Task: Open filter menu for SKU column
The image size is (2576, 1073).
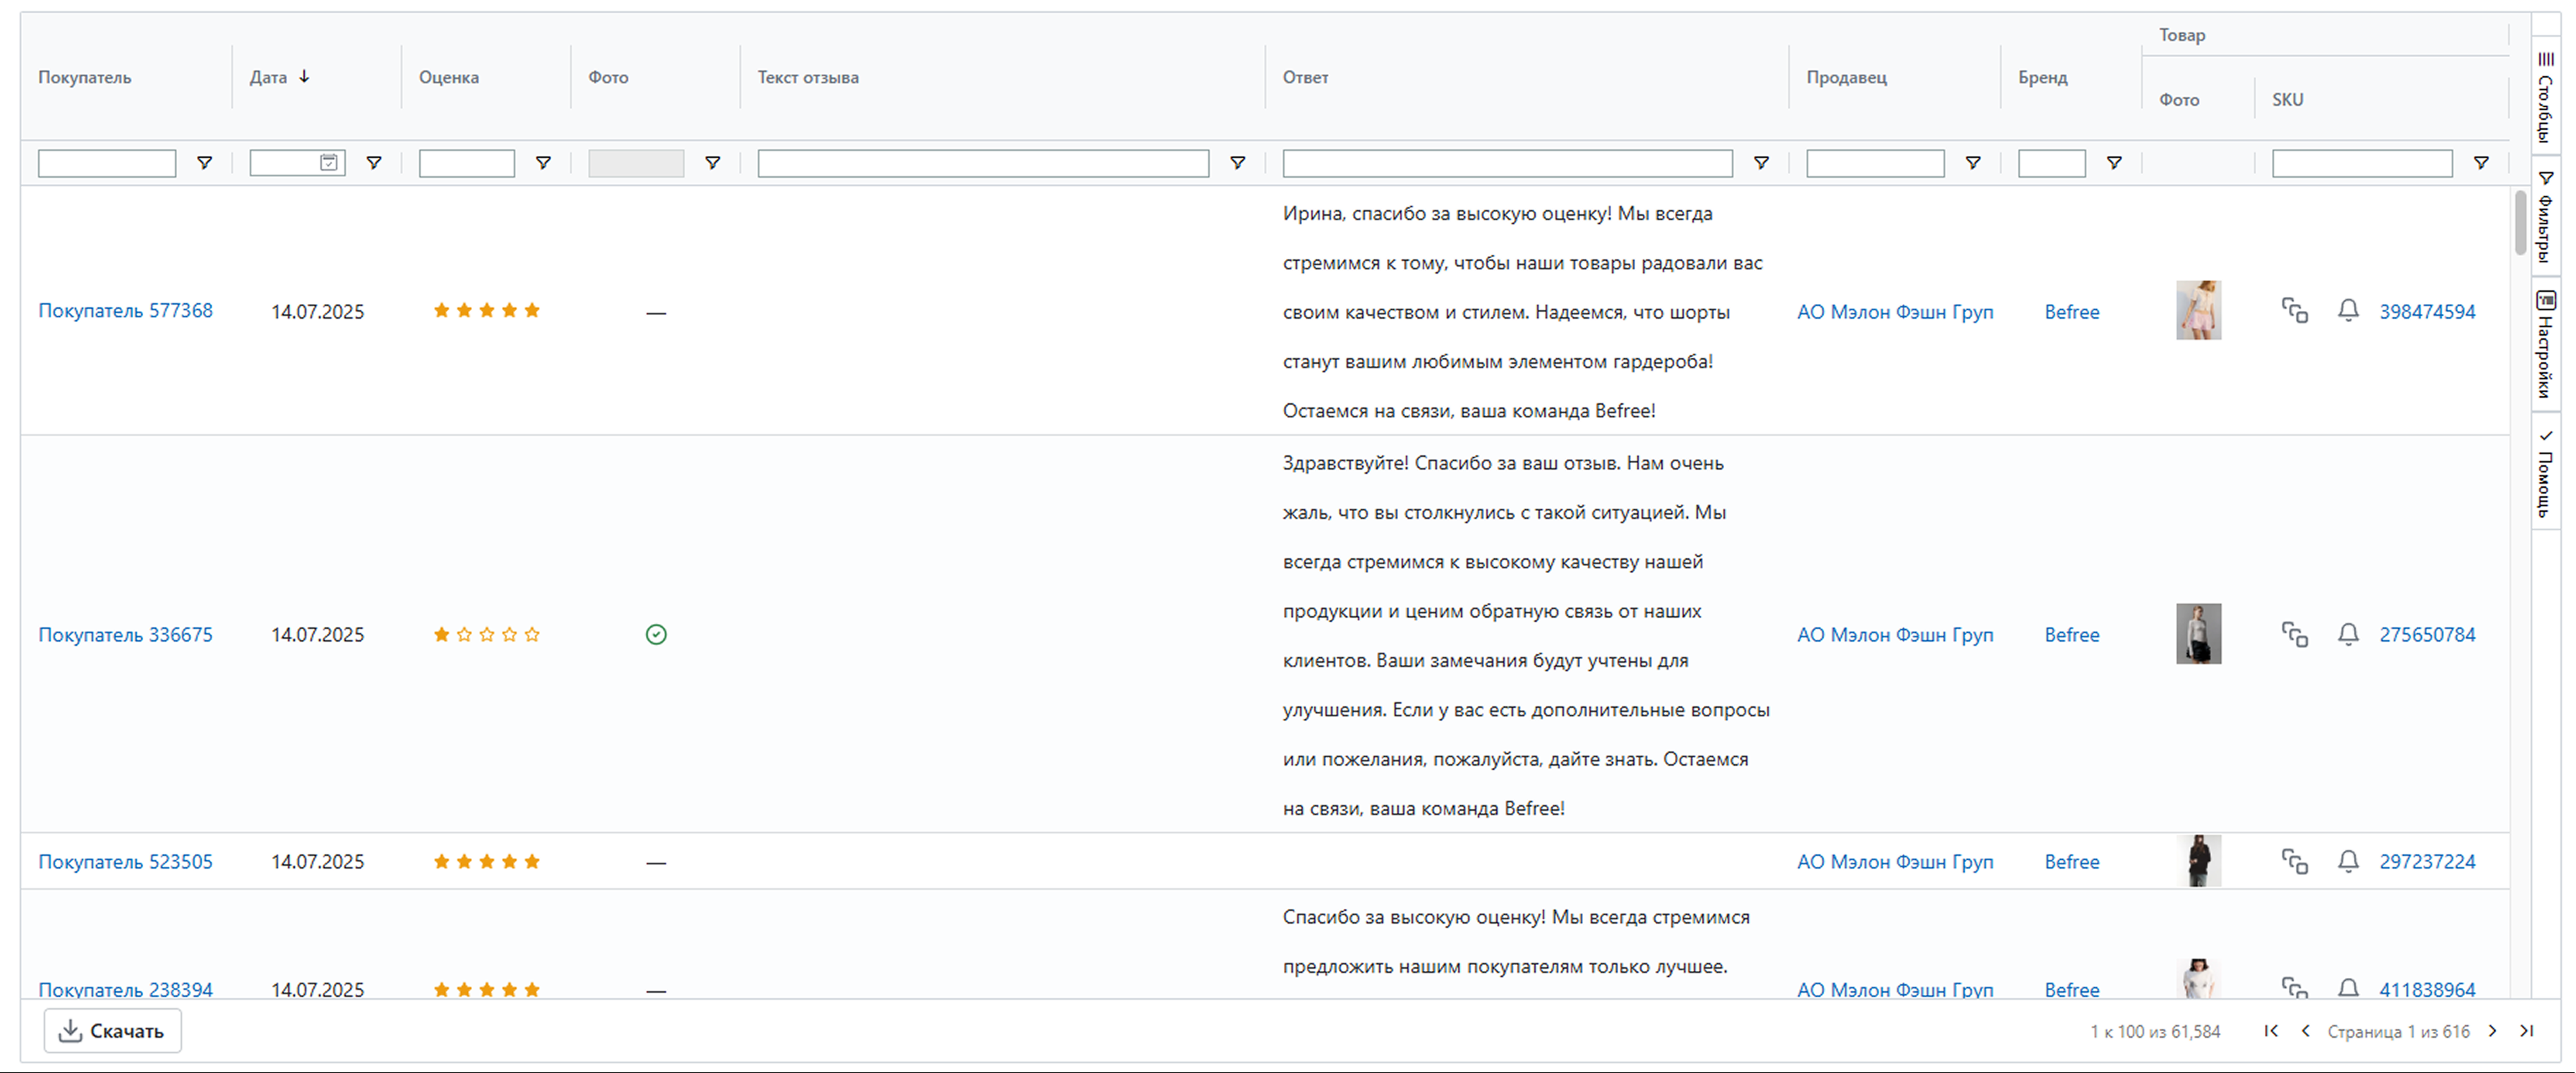Action: click(2481, 163)
